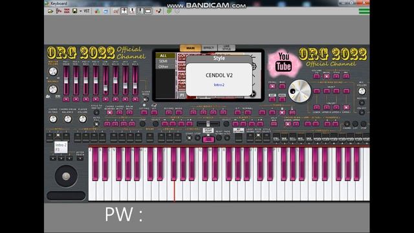
Task: Click the Record button next to Mode
Action: [168, 112]
